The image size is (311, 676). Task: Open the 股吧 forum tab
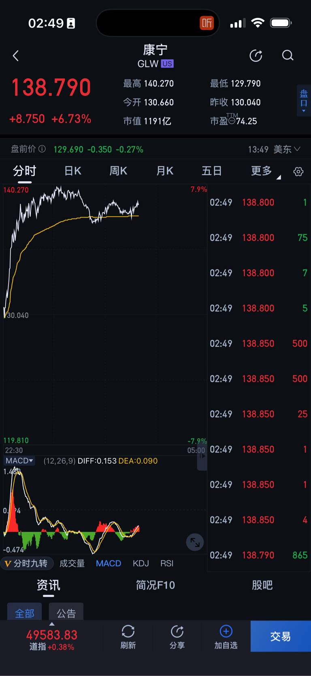(x=262, y=585)
